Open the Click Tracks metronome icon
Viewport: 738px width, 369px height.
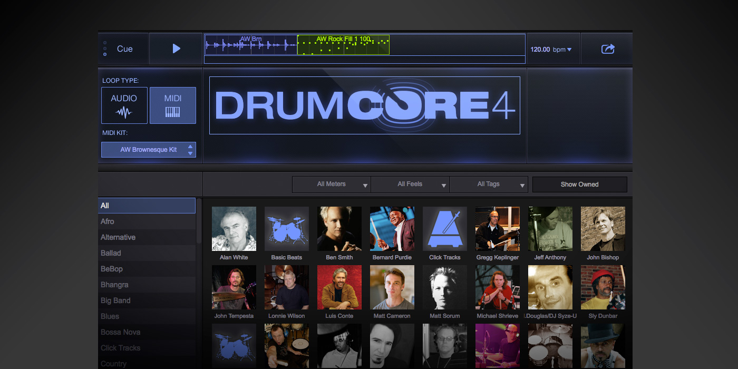445,229
